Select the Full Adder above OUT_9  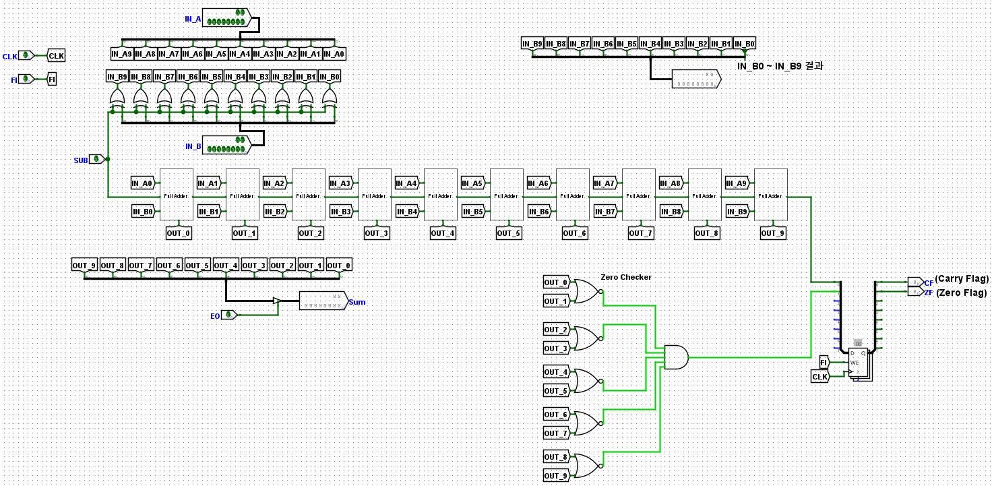770,195
